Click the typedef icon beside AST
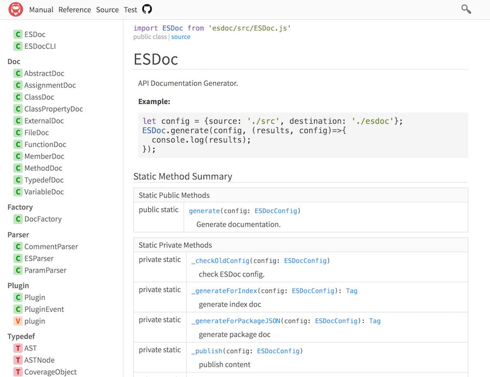The height and width of the screenshot is (377, 490). coord(18,348)
